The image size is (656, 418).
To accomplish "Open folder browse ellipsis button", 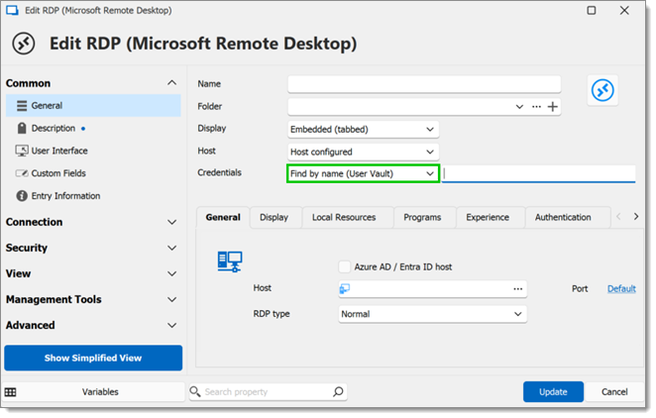I will pyautogui.click(x=536, y=107).
